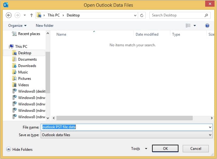Viewport: 217px width, 159px height.
Task: Click the horizontal scrollbar left arrow
Action: [x=54, y=118]
